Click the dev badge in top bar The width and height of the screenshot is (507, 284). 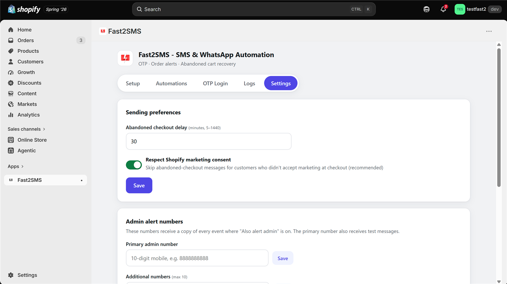(495, 9)
